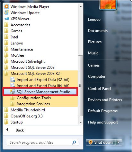Expand Configuration Tools subfolder label

click(x=34, y=98)
